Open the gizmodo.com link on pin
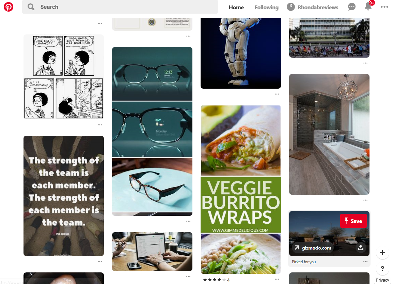 313,248
